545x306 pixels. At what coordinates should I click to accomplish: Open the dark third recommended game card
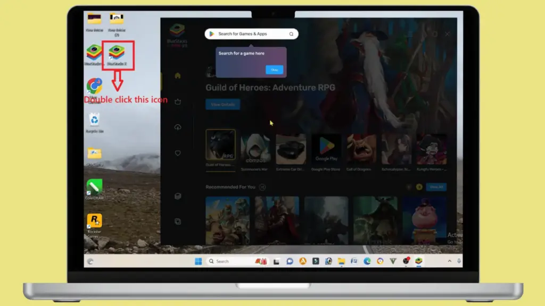(x=326, y=220)
